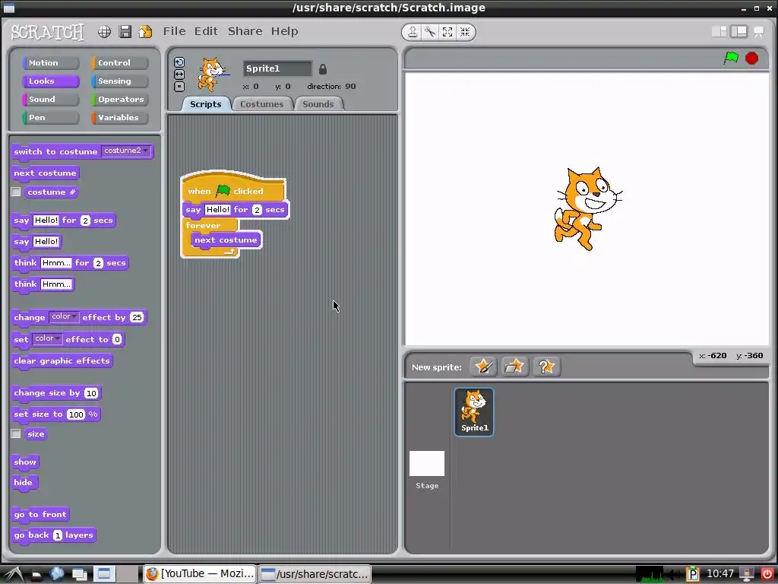778x584 pixels.
Task: Set rotation style to can rotate
Action: pyautogui.click(x=179, y=62)
